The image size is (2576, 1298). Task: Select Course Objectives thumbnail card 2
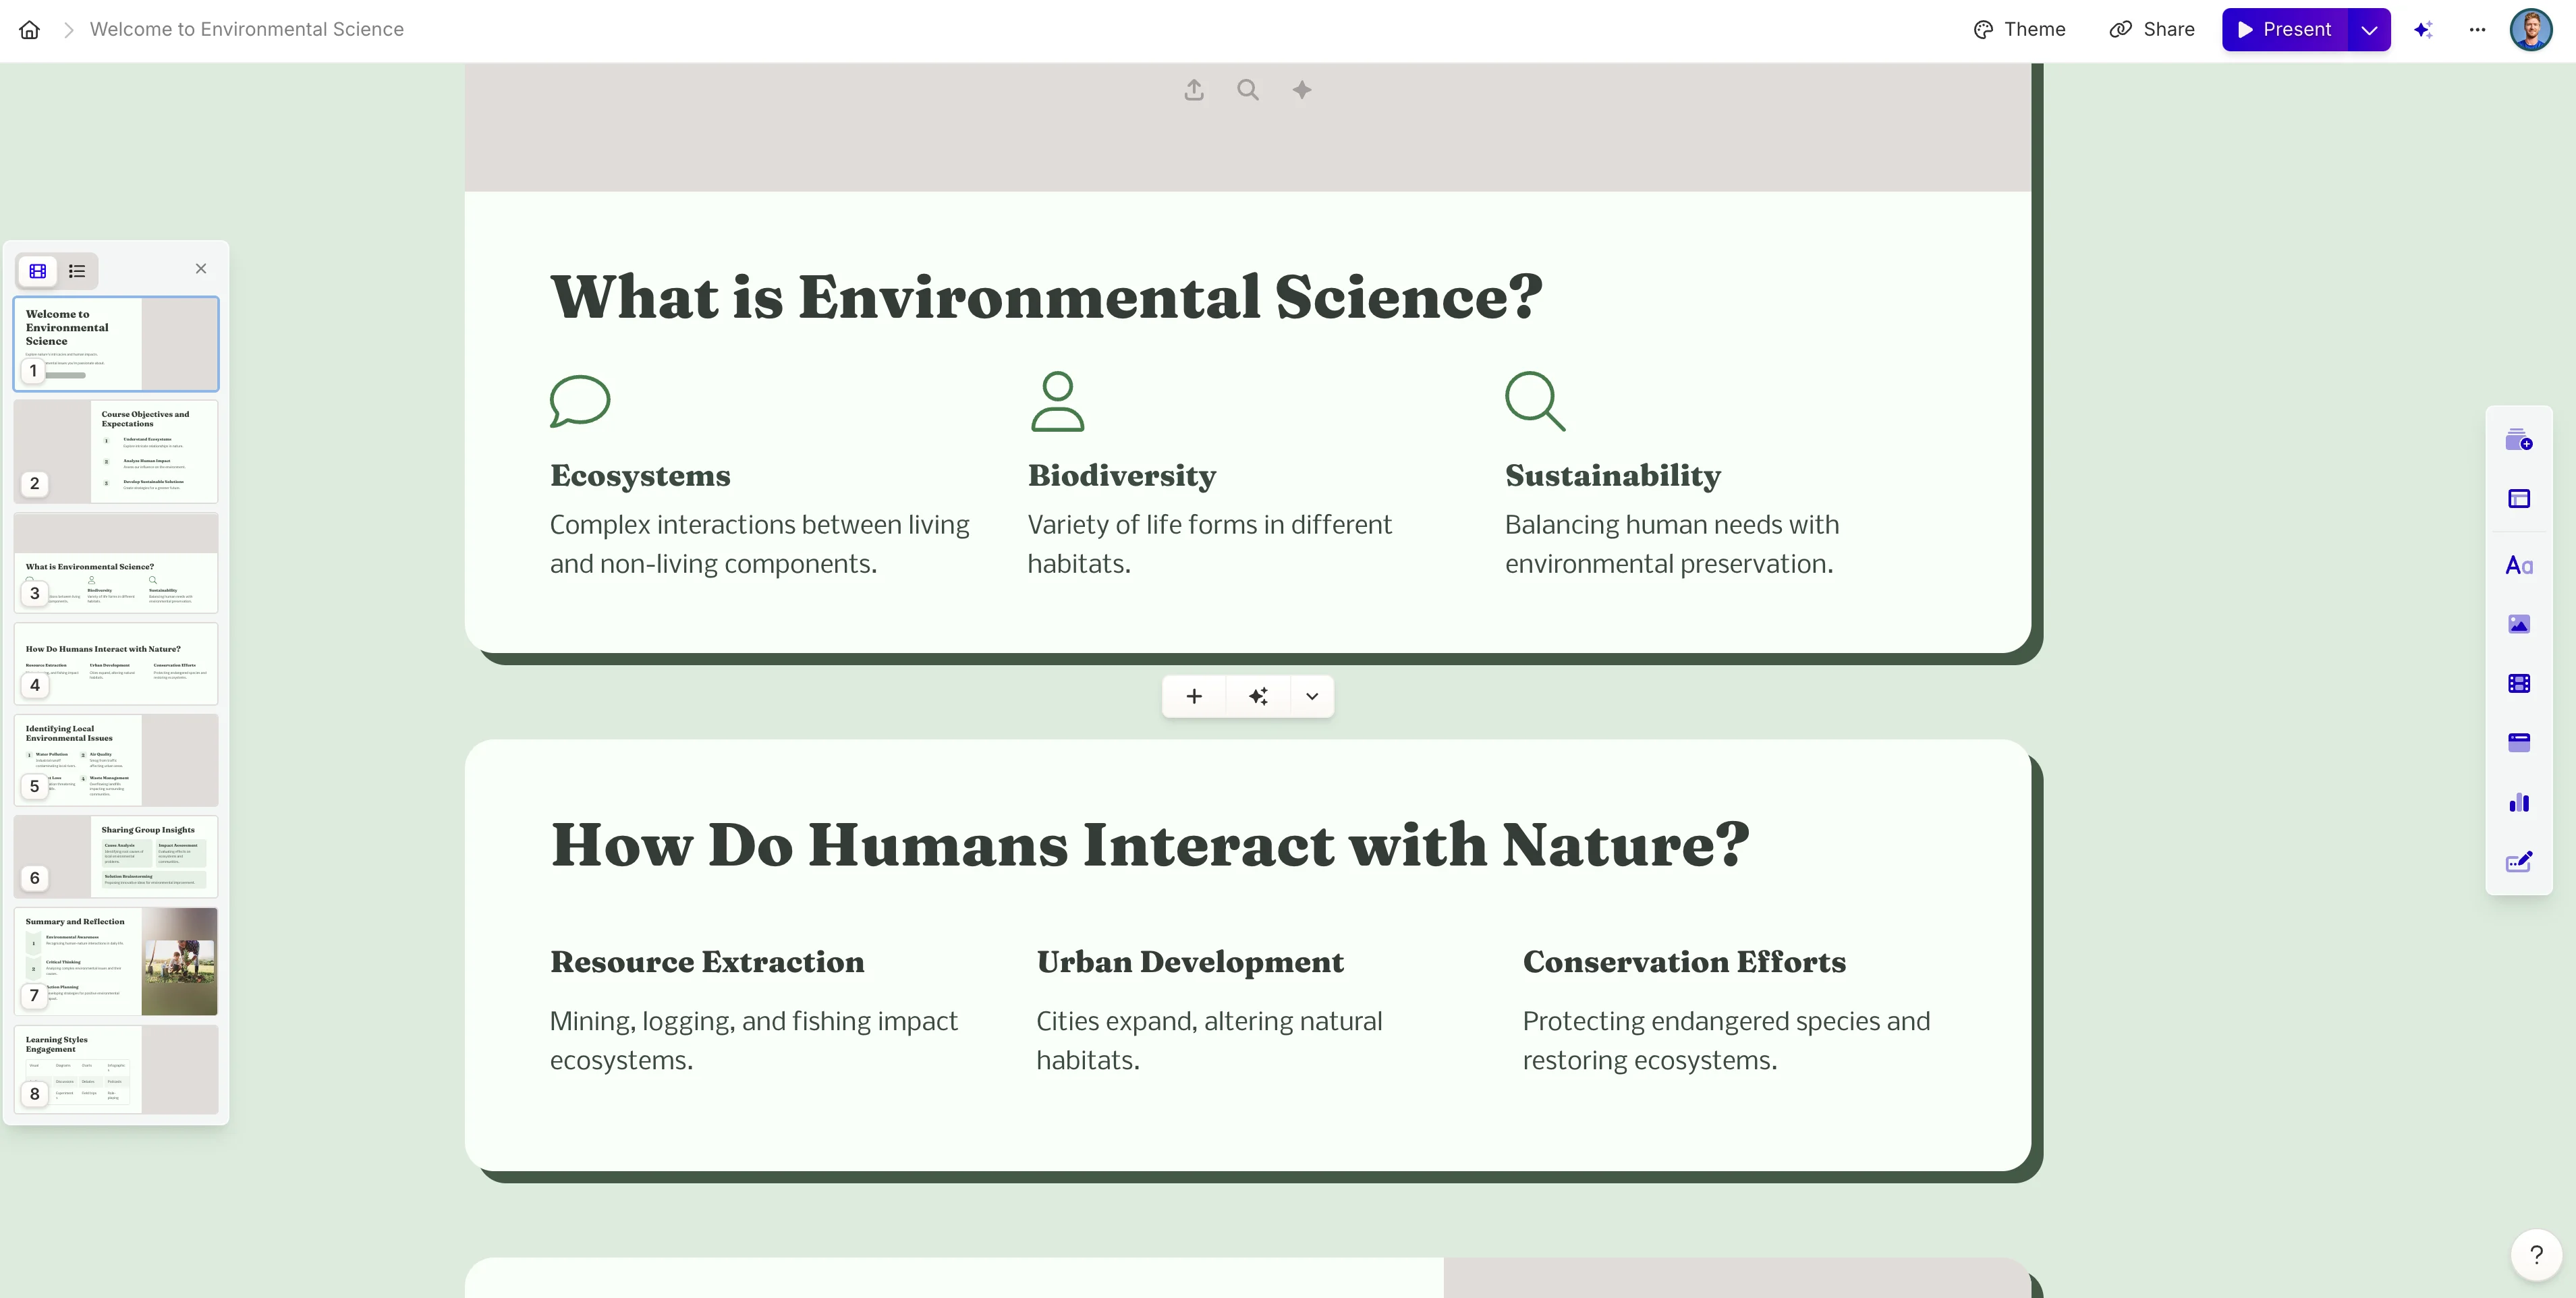116,451
